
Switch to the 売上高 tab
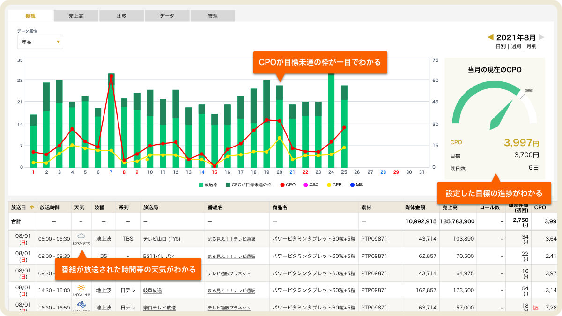pyautogui.click(x=76, y=16)
